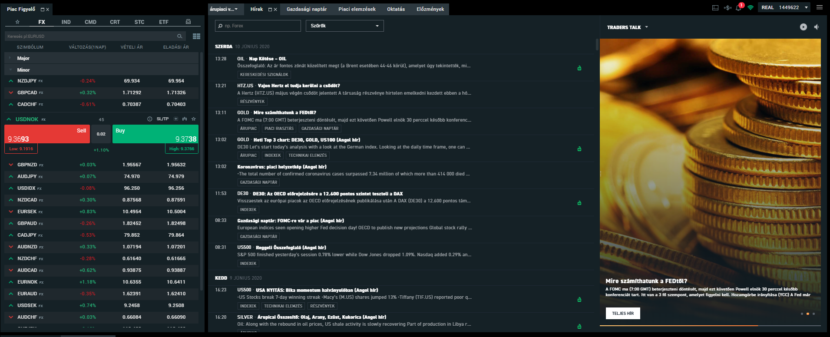Screen dimensions: 830x337
Task: Focus the Keresés pl:EURUSD search field
Action: 95,36
